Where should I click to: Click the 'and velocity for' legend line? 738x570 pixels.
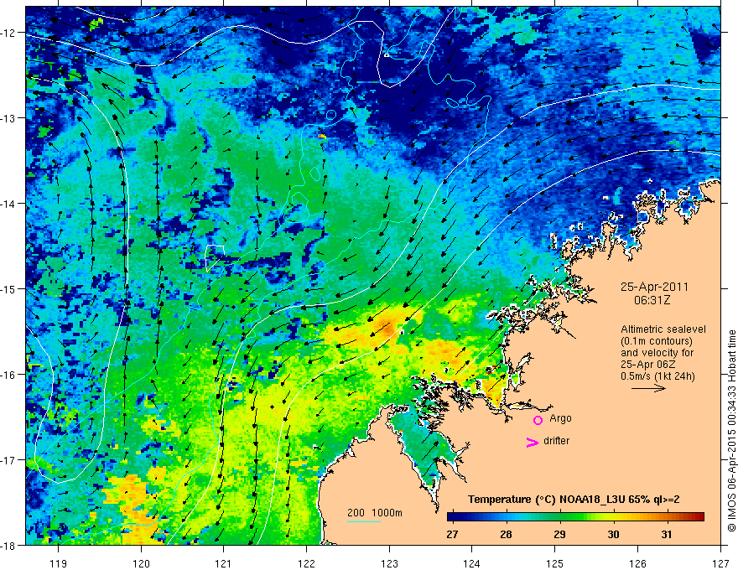pyautogui.click(x=657, y=353)
